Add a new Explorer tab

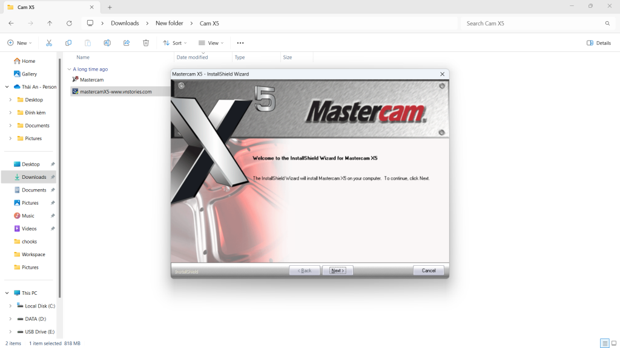[x=110, y=7]
